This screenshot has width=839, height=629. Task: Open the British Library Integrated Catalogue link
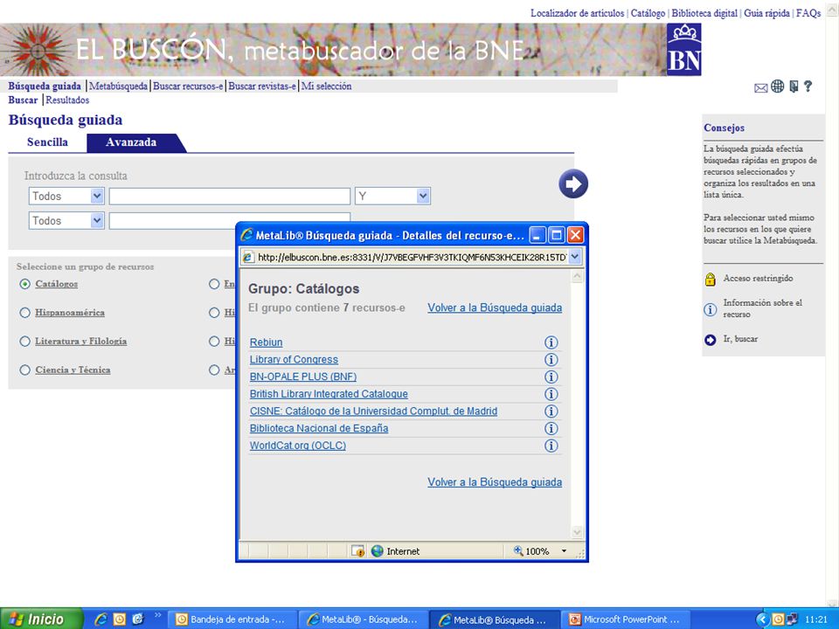[329, 394]
